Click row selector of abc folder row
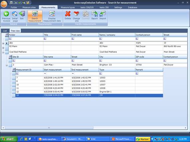The image size is (190, 142). coord(7,43)
